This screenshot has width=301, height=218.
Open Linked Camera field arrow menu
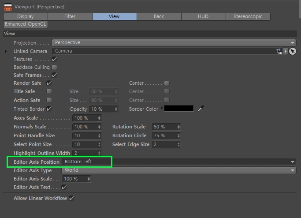click(x=286, y=51)
